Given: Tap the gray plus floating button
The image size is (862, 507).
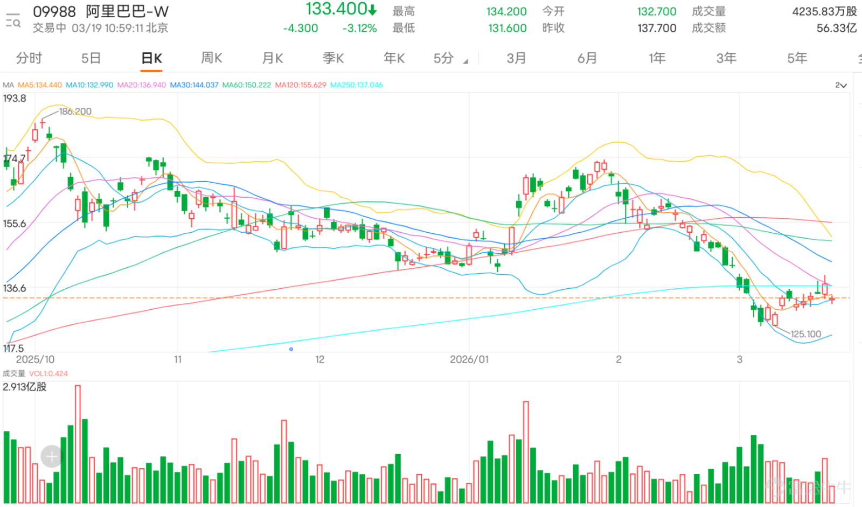Looking at the screenshot, I should (52, 457).
